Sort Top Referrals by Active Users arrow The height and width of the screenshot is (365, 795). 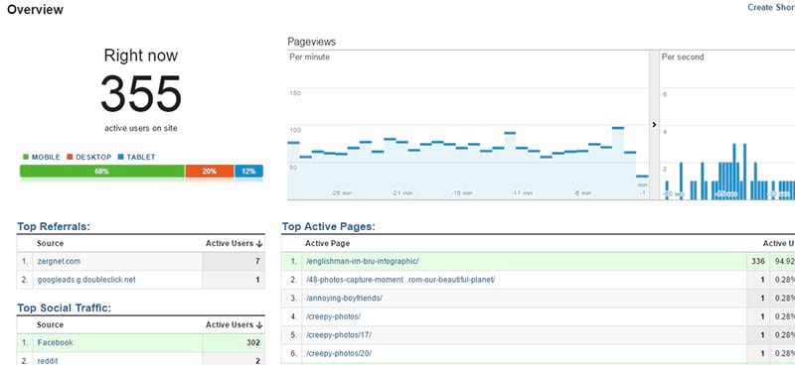click(259, 244)
